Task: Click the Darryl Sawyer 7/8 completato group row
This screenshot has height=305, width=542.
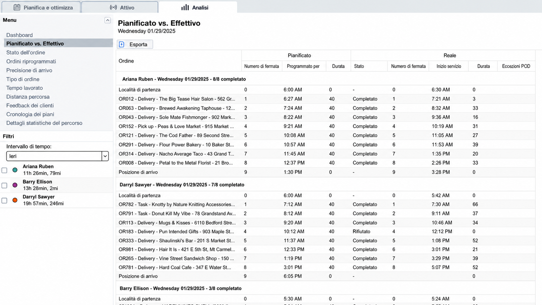Action: tap(326, 185)
